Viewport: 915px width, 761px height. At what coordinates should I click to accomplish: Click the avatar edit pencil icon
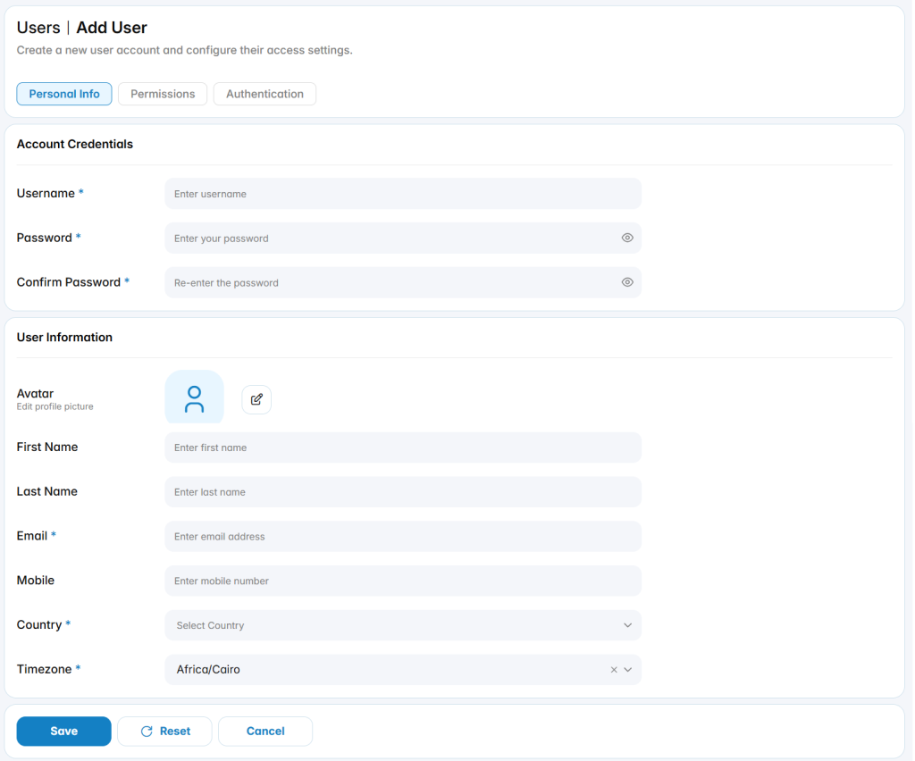(256, 399)
